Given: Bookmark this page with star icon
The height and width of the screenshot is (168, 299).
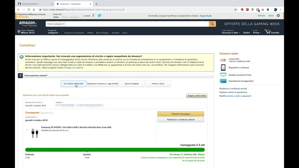Looking at the screenshot, I should [235, 9].
